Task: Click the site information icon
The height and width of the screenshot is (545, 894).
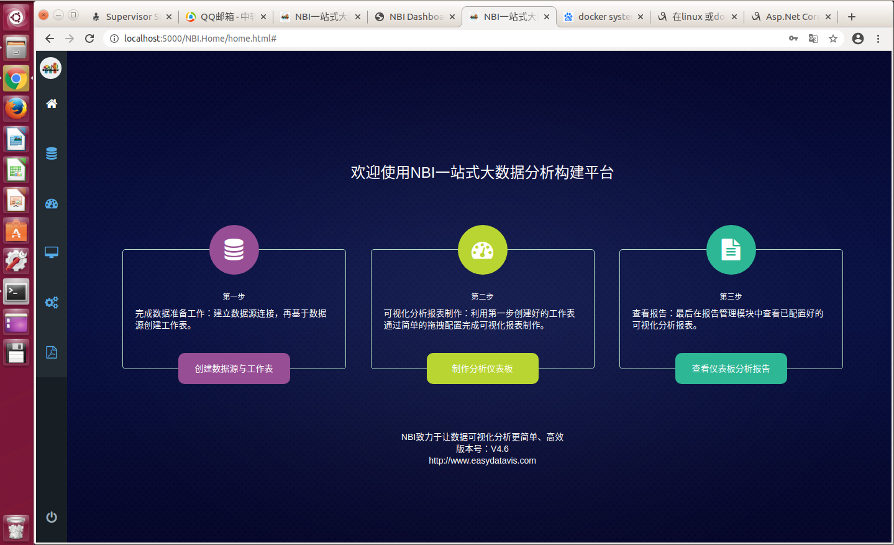Action: tap(114, 39)
